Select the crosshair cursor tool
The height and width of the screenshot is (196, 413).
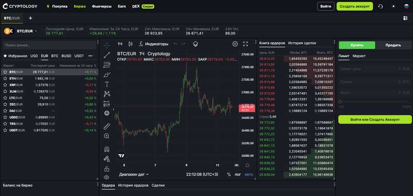(107, 45)
